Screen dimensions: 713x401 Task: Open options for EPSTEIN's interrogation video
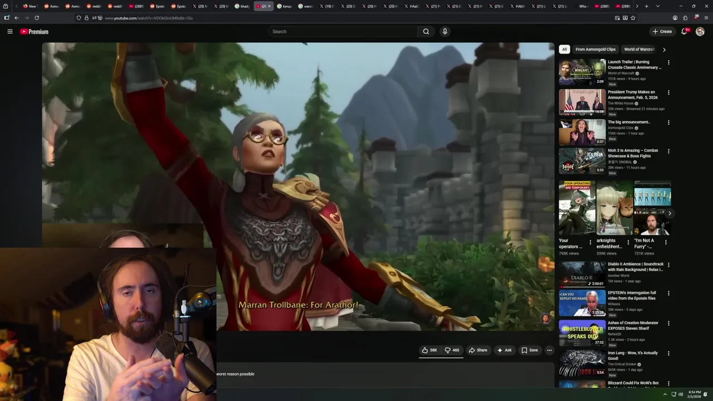click(668, 293)
